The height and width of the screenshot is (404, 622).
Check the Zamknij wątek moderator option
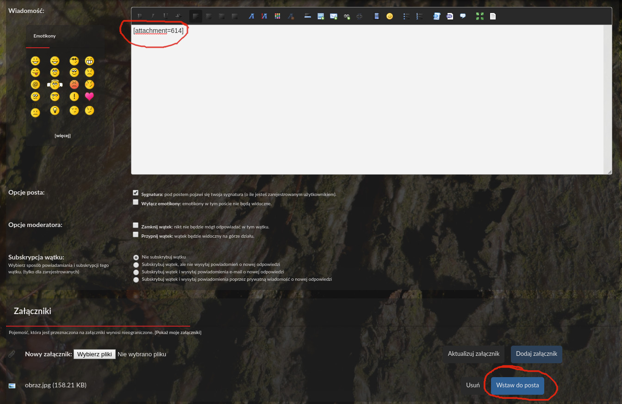click(136, 225)
